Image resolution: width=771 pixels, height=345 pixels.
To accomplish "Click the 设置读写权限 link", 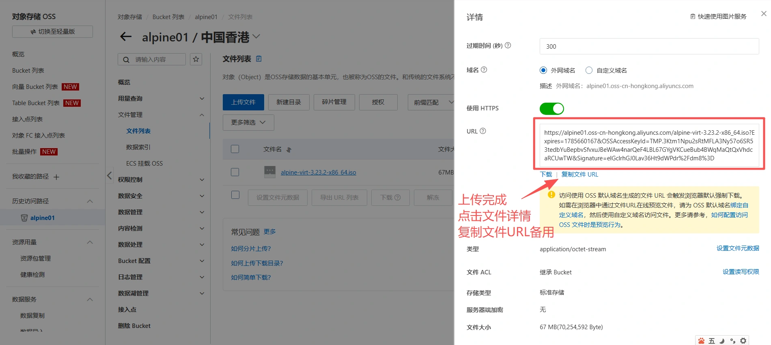I will point(741,272).
